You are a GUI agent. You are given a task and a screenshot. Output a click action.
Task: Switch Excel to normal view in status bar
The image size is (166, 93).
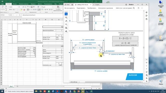[78, 88]
